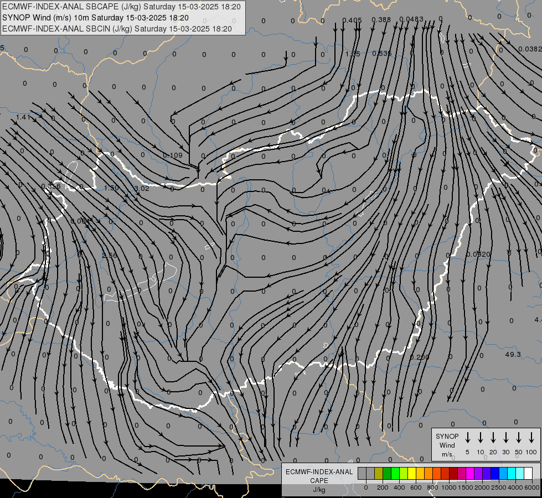
Task: Click the wind legend arrow above 30
Action: 505,438
